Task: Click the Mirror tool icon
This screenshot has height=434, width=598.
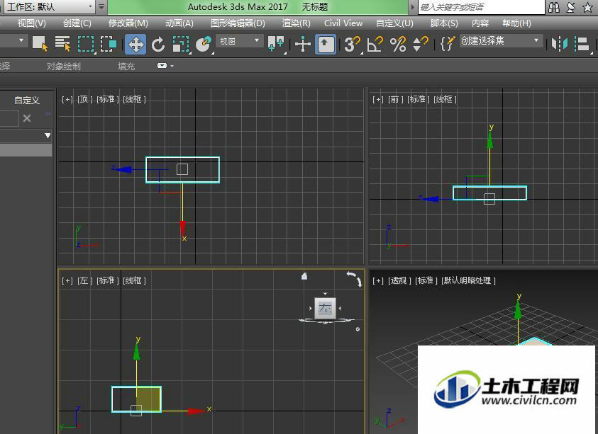Action: (x=560, y=44)
